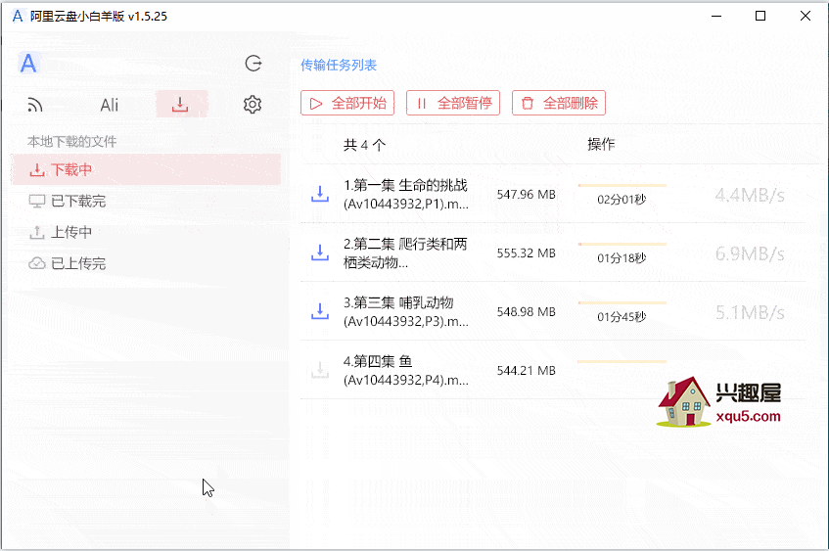Click the 555.32 MB size value
The height and width of the screenshot is (551, 829).
click(x=526, y=253)
